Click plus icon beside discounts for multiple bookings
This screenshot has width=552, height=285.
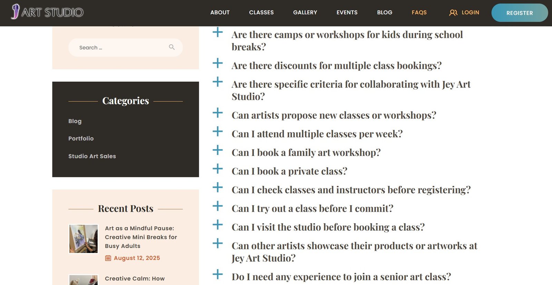click(218, 63)
